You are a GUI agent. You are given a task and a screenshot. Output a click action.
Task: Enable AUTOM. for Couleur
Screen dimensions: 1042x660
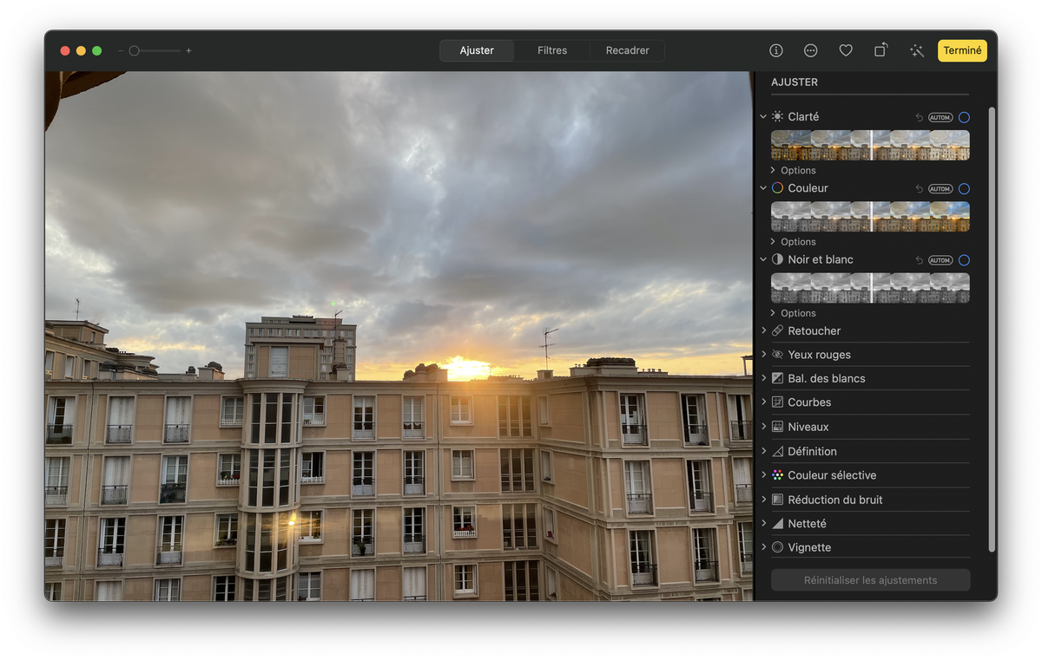tap(940, 189)
